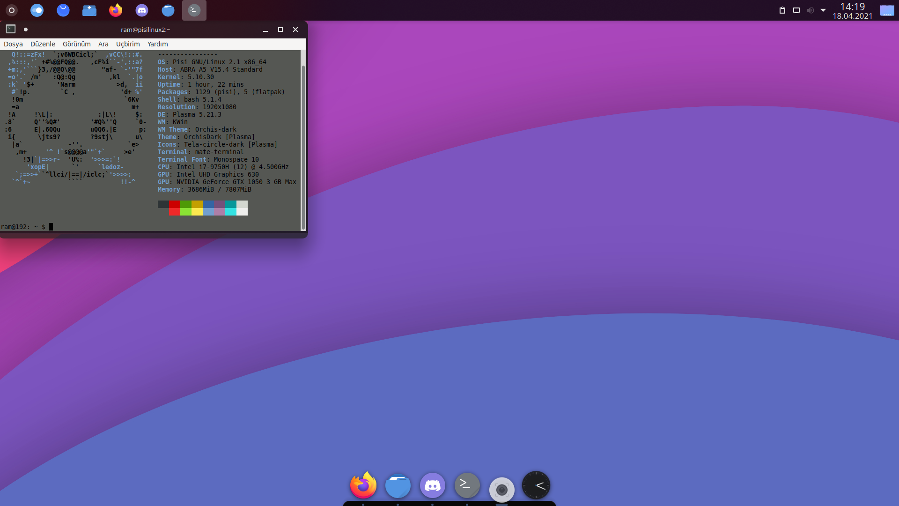The width and height of the screenshot is (899, 506).
Task: Open the file manager from the bottom dock
Action: pyautogui.click(x=398, y=486)
